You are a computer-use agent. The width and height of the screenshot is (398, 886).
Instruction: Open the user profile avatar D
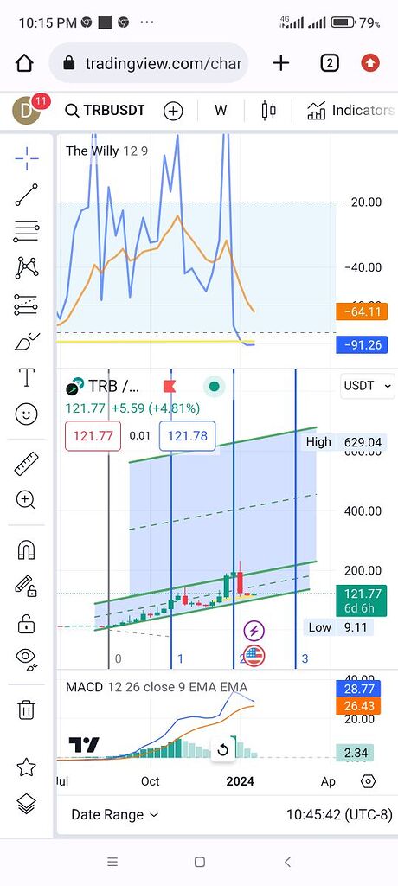27,110
